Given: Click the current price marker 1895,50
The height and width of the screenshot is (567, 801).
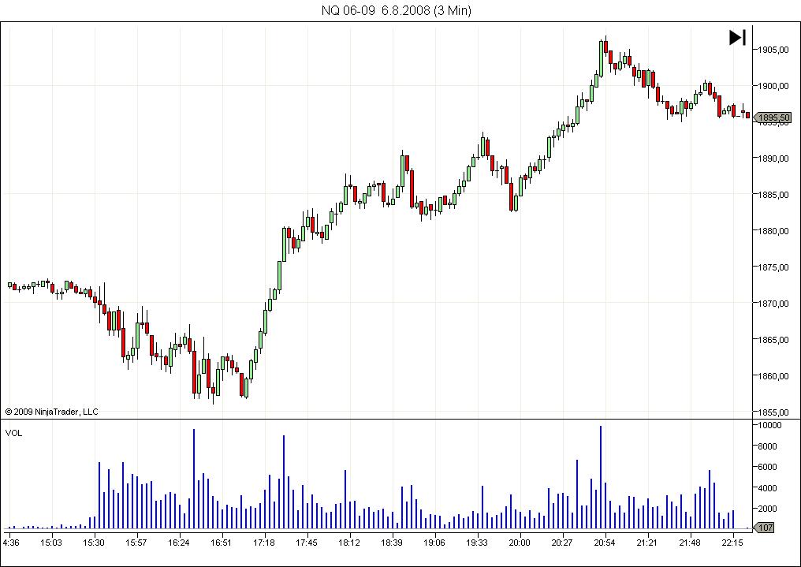Looking at the screenshot, I should [773, 118].
